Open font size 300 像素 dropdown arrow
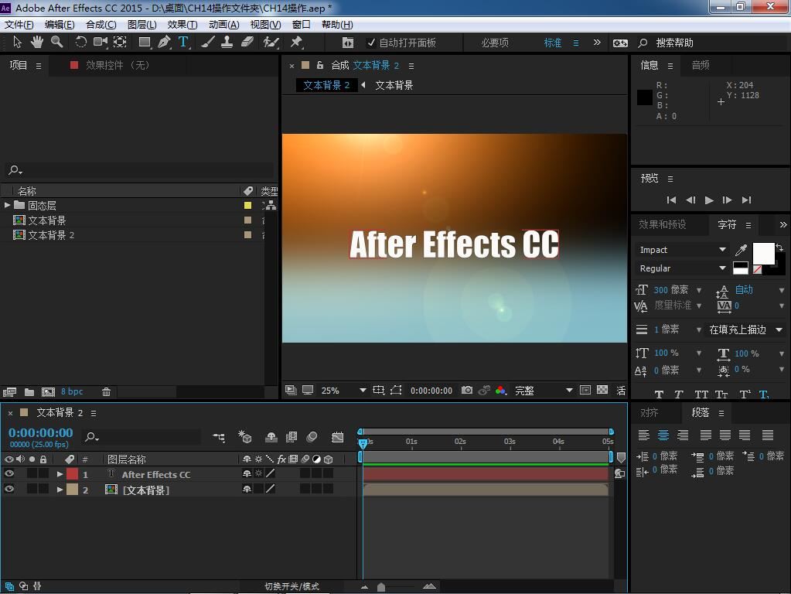 pos(699,290)
